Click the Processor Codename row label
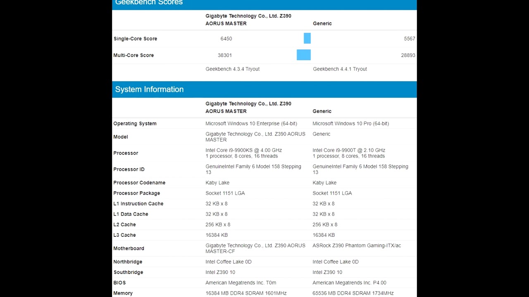The image size is (529, 297). click(139, 183)
